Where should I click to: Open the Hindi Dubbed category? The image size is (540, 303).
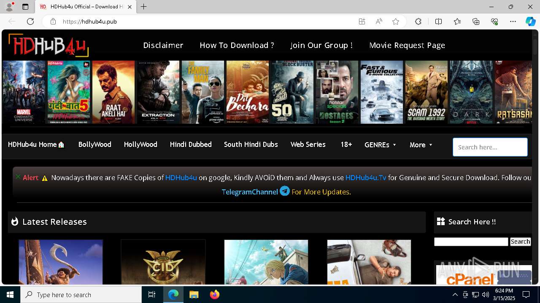click(x=191, y=144)
